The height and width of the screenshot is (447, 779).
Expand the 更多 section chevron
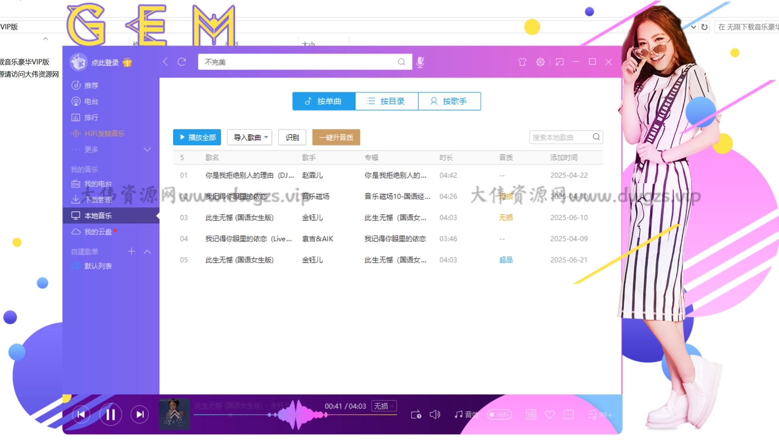coord(147,149)
